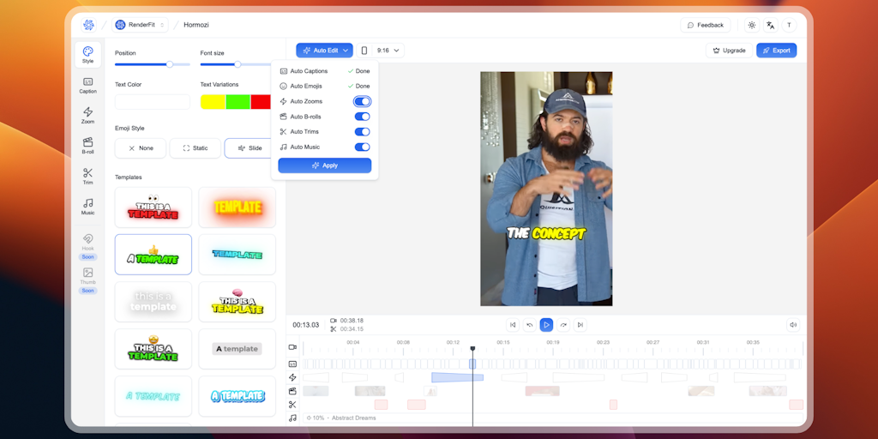878x439 pixels.
Task: Toggle Auto Zooms switch
Action: coord(362,101)
